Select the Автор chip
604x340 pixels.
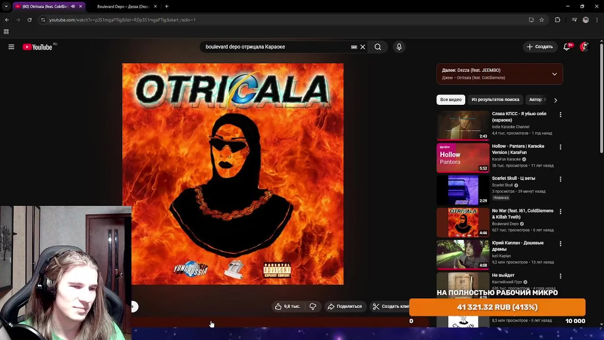pos(537,100)
